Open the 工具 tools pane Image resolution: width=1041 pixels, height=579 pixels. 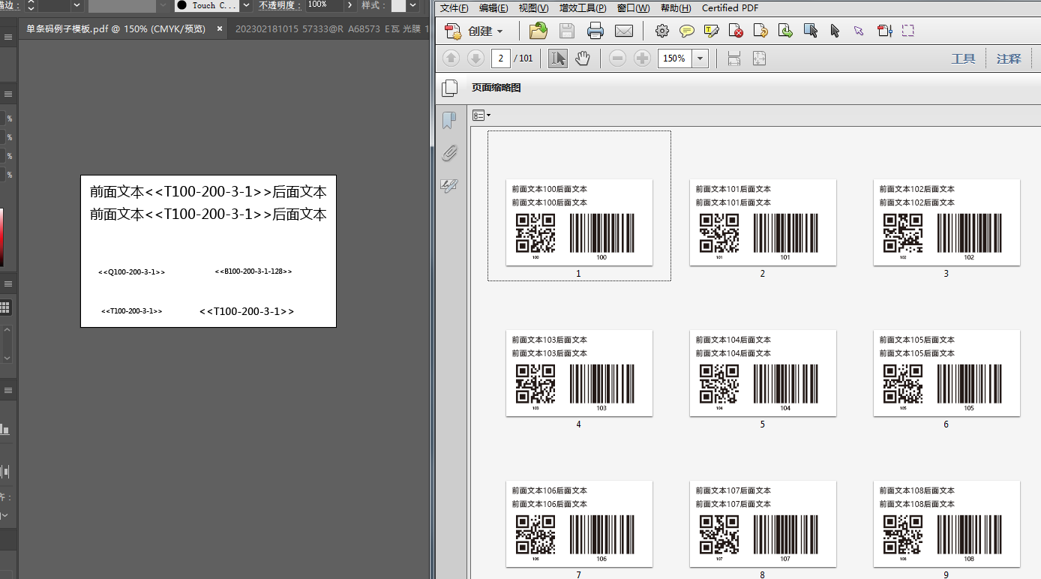pyautogui.click(x=963, y=58)
